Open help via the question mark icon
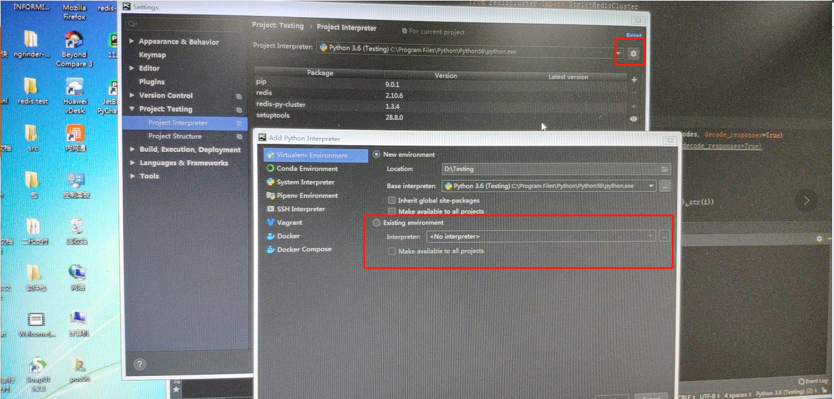The image size is (834, 399). click(138, 363)
